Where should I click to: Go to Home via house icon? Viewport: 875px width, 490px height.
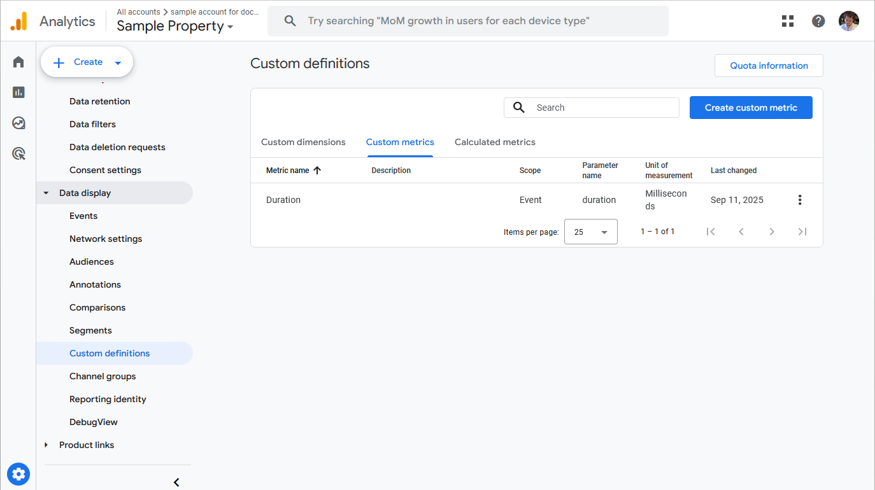(x=18, y=62)
